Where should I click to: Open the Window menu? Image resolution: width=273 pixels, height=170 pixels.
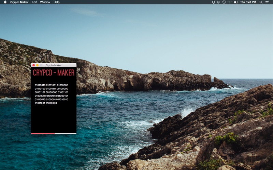coord(45,2)
